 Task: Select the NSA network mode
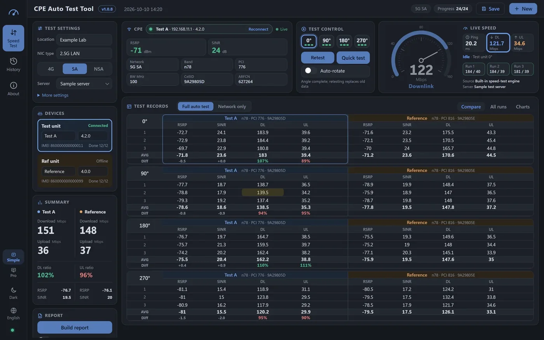(99, 69)
